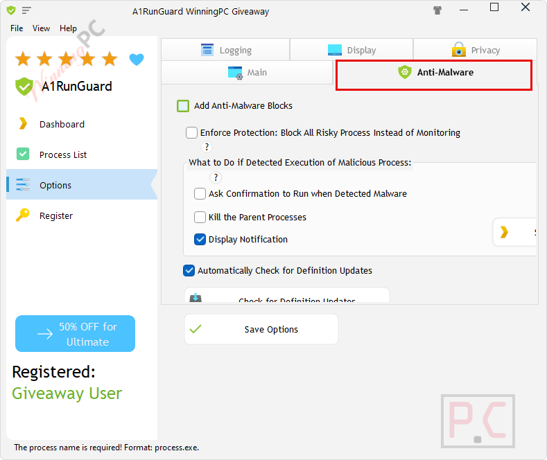
Task: Click the fourth orange rating star
Action: pos(88,59)
